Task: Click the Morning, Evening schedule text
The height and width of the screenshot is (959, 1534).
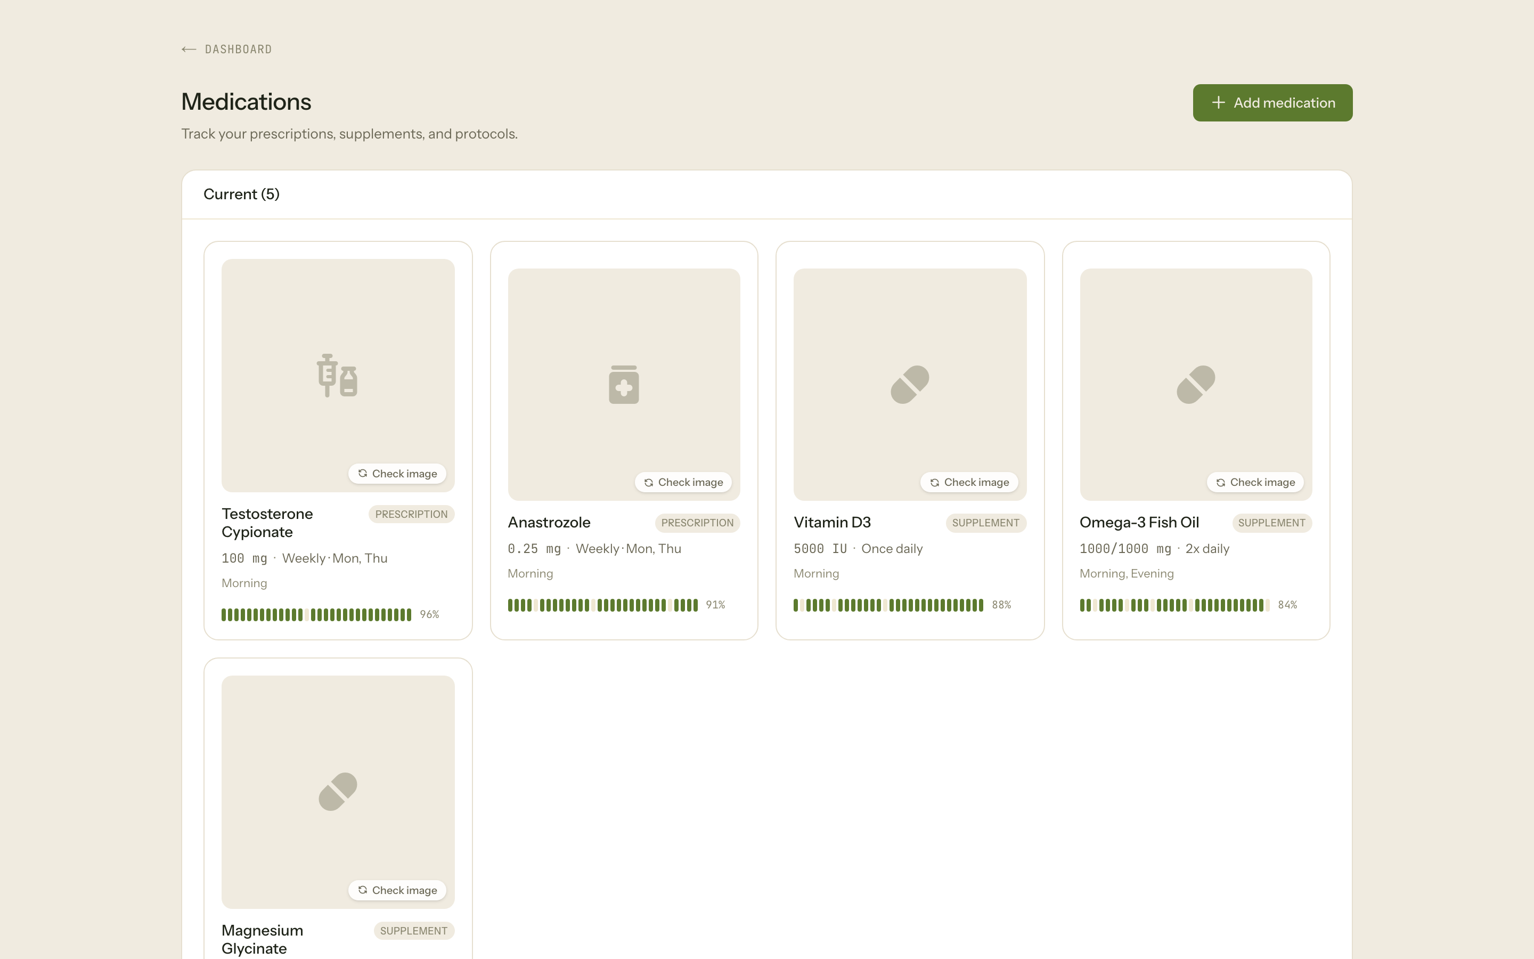Action: point(1127,573)
